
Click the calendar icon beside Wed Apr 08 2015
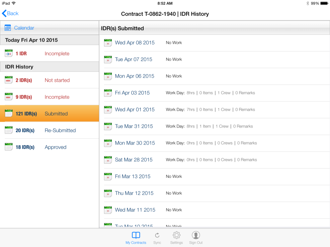[x=108, y=43]
